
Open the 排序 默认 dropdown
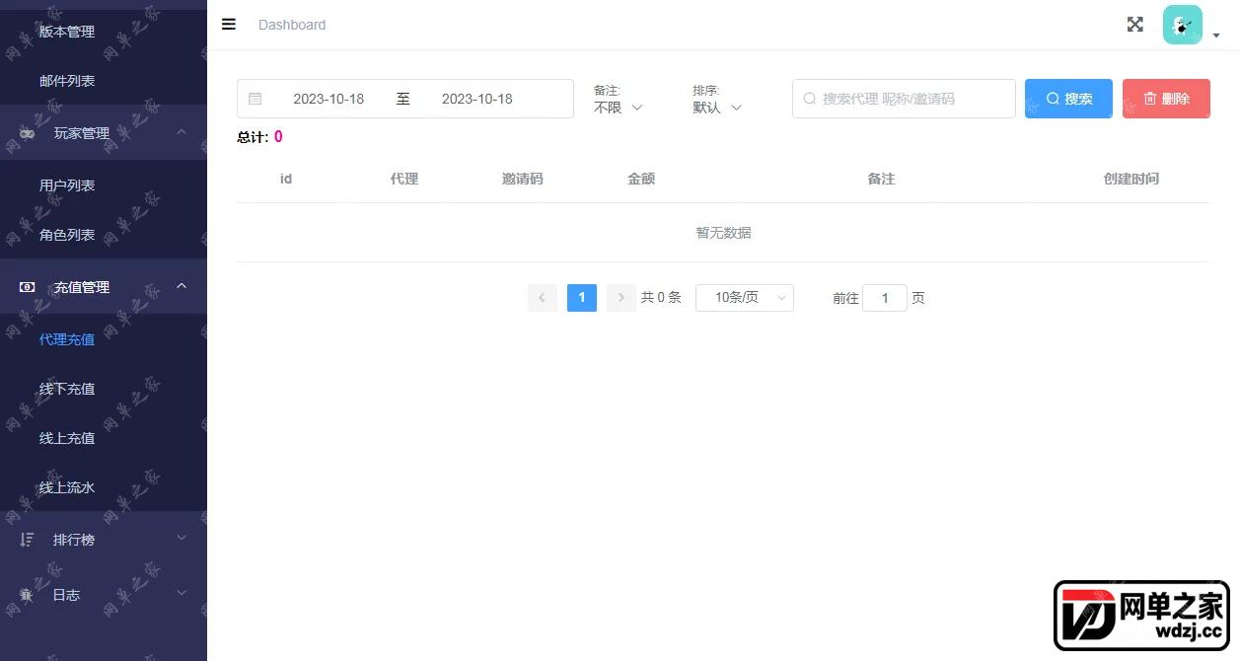point(717,108)
